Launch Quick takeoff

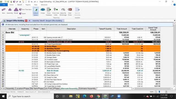click(x=23, y=13)
